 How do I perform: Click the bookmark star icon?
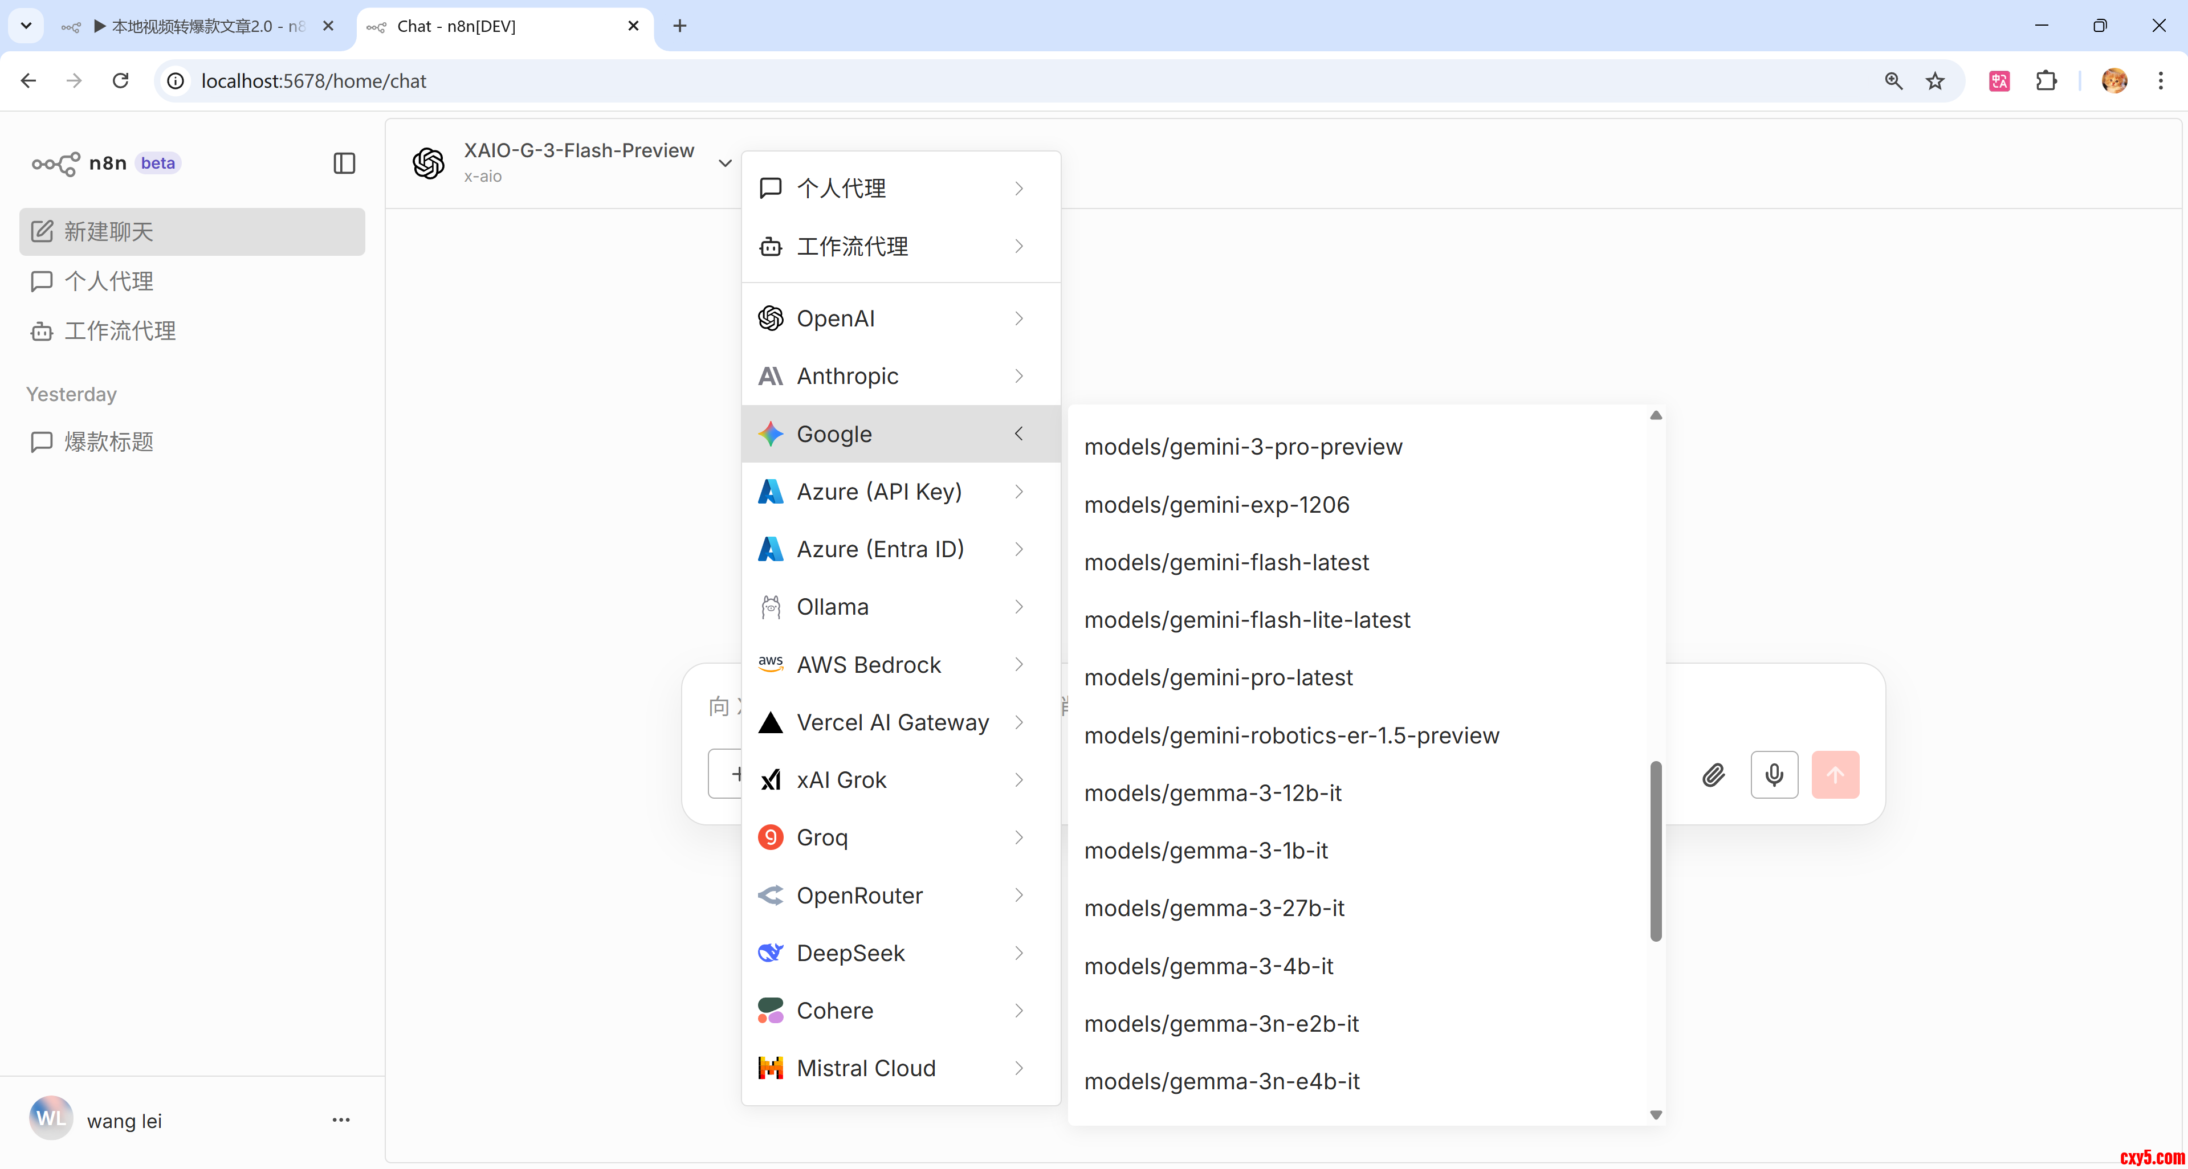1935,81
